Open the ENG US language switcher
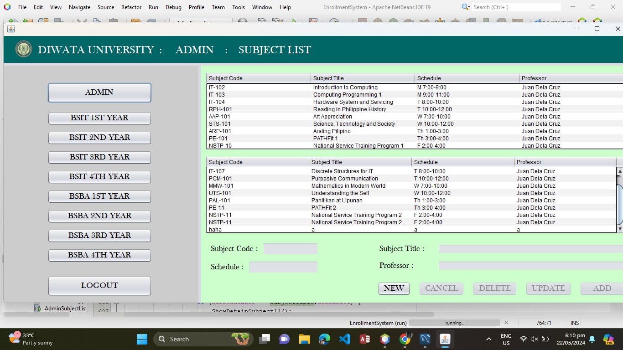 click(506, 339)
